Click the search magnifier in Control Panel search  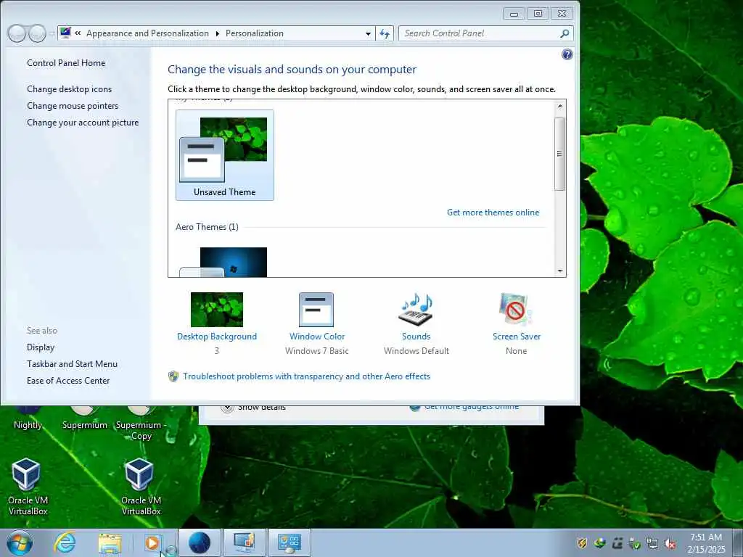[565, 33]
